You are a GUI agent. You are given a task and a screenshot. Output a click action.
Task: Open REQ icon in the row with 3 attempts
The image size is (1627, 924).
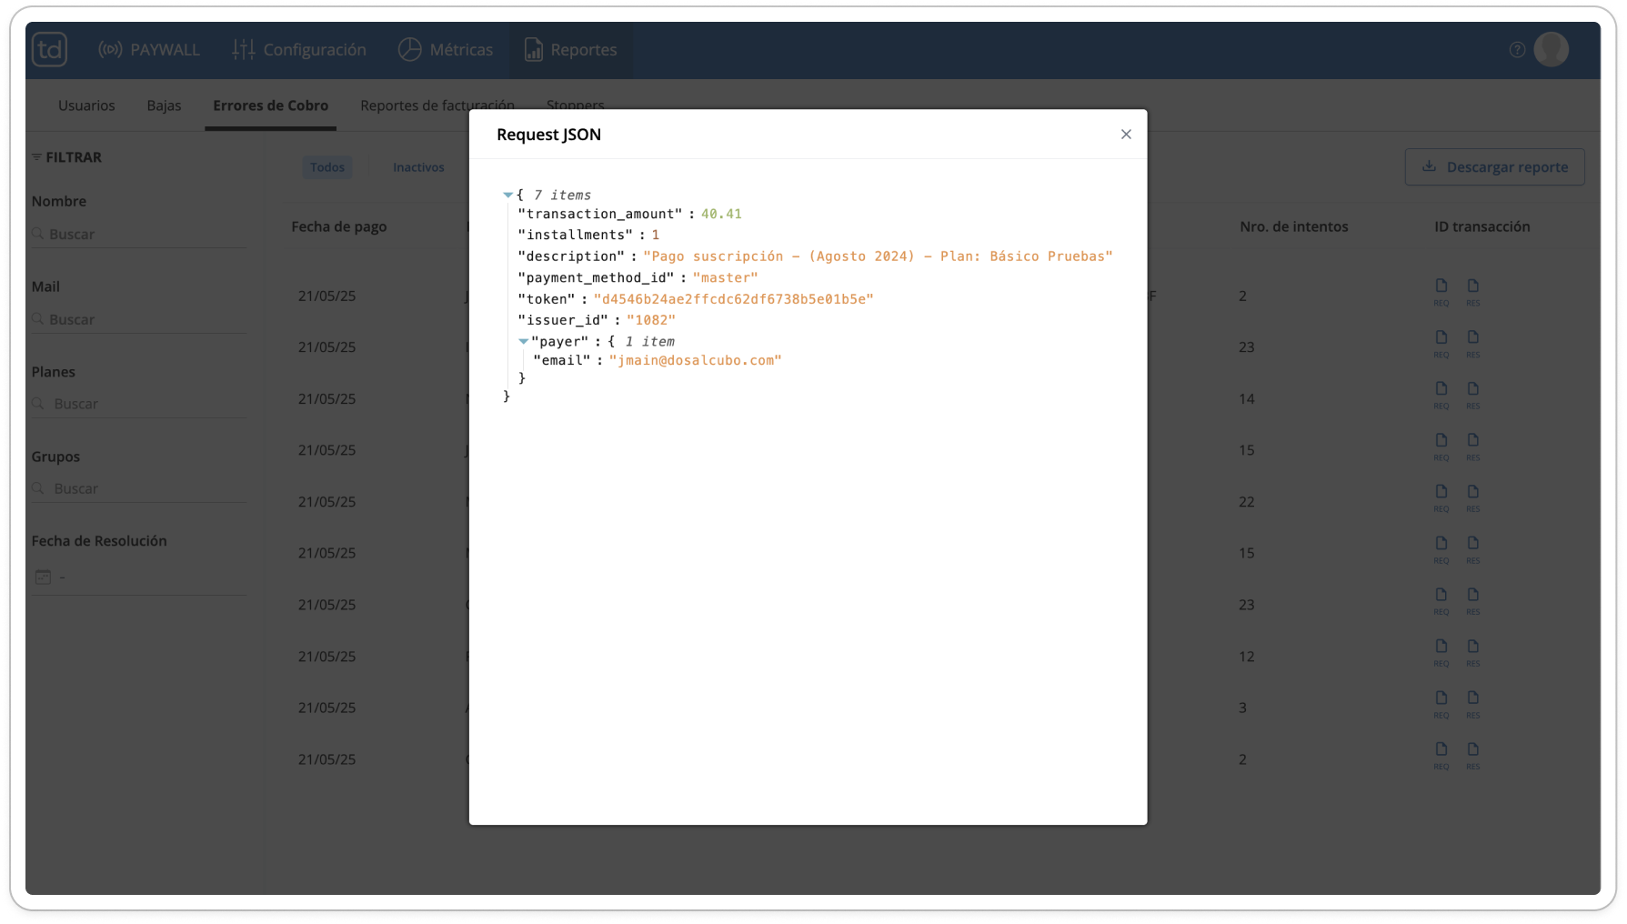point(1441,705)
